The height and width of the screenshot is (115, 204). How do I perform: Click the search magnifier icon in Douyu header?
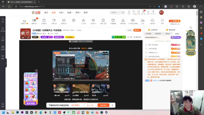click(123, 13)
